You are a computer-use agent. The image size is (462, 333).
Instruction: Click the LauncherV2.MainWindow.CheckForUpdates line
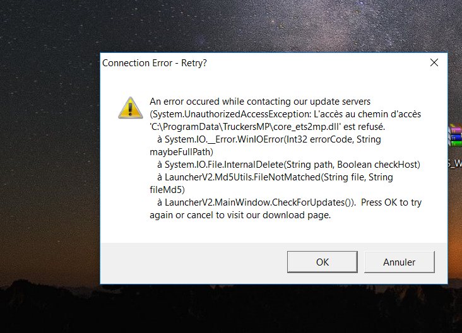256,202
